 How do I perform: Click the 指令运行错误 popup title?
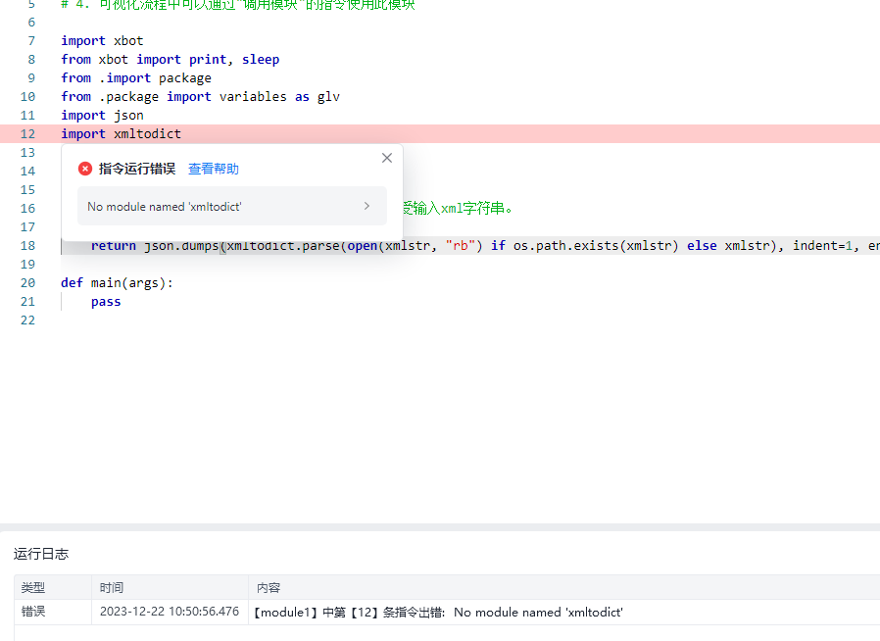click(136, 169)
